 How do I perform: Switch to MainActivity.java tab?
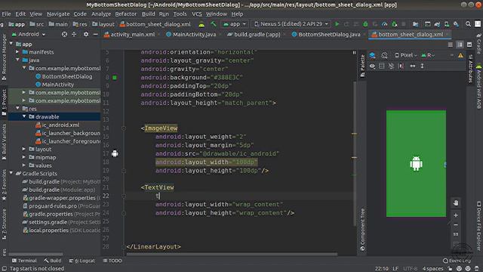[191, 35]
